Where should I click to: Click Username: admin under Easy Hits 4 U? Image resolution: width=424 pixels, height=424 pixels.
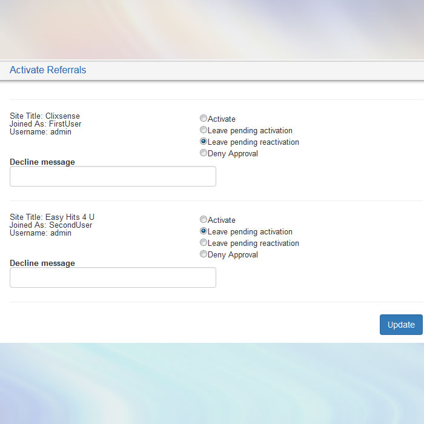[x=41, y=233]
